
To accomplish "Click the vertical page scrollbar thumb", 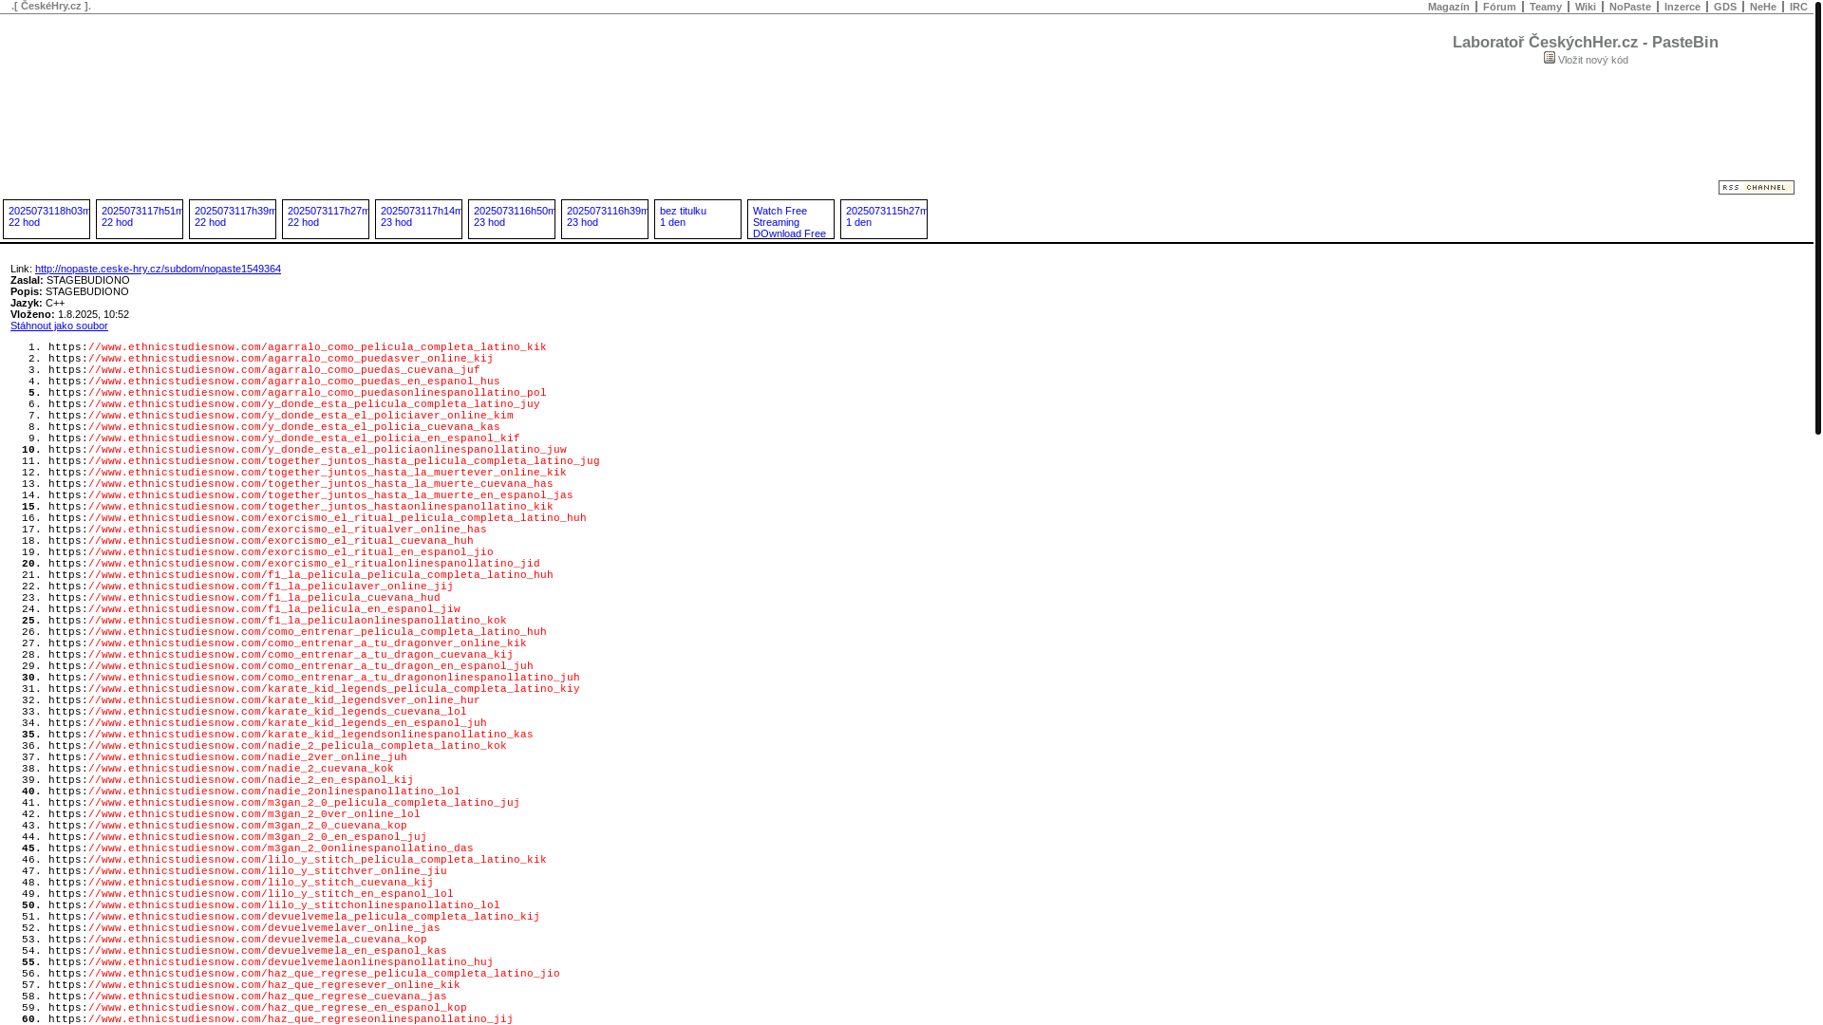I will 1817,218.
